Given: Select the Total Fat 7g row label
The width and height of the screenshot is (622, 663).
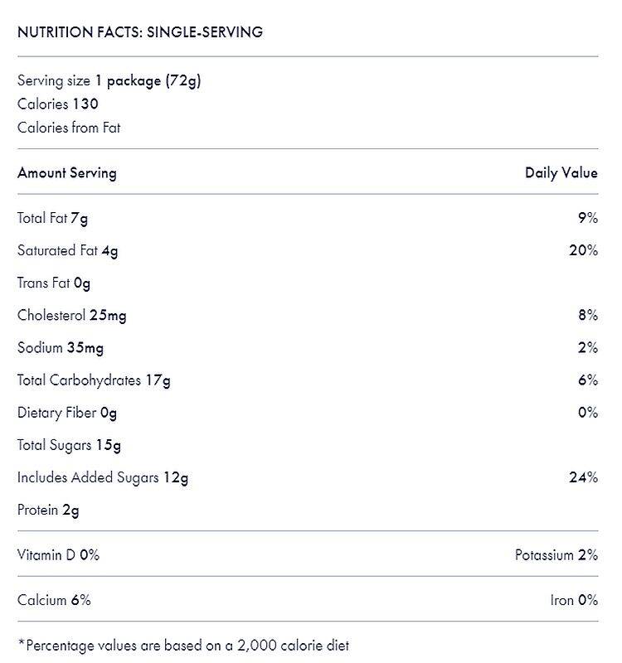Looking at the screenshot, I should pos(52,218).
